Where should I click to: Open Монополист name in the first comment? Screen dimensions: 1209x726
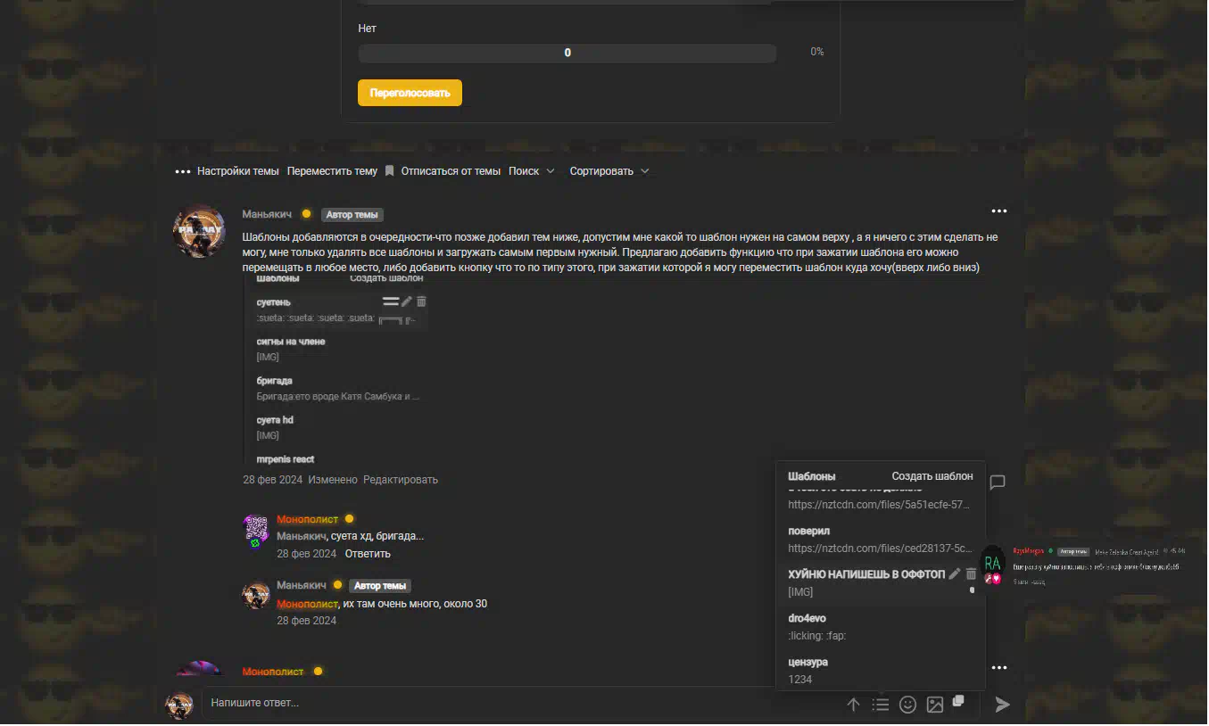(308, 519)
